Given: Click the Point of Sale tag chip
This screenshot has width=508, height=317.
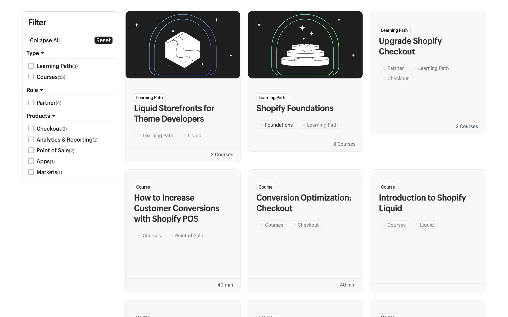Looking at the screenshot, I should pos(187,235).
